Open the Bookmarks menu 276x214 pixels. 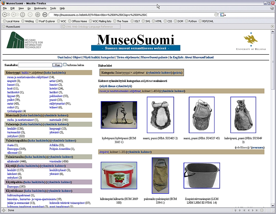coord(40,8)
